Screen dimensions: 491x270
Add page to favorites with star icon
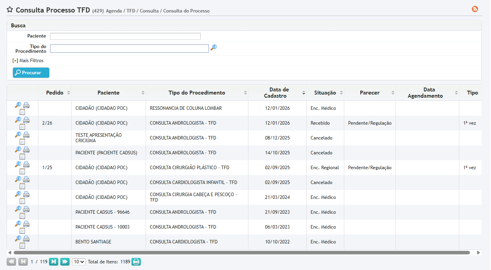pyautogui.click(x=10, y=10)
